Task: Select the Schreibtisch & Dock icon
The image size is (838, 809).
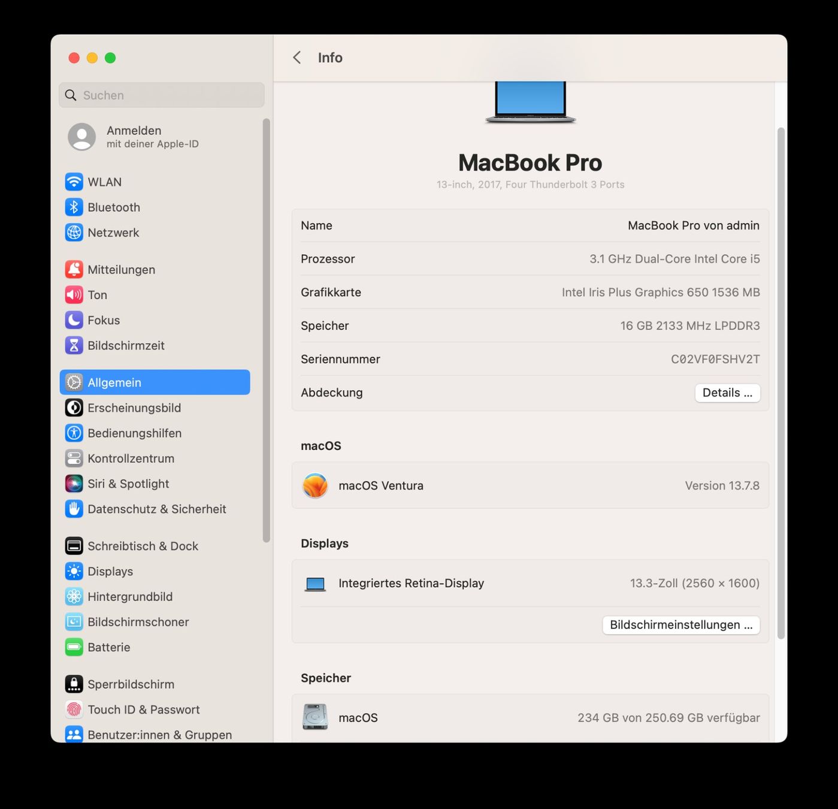Action: pos(74,546)
